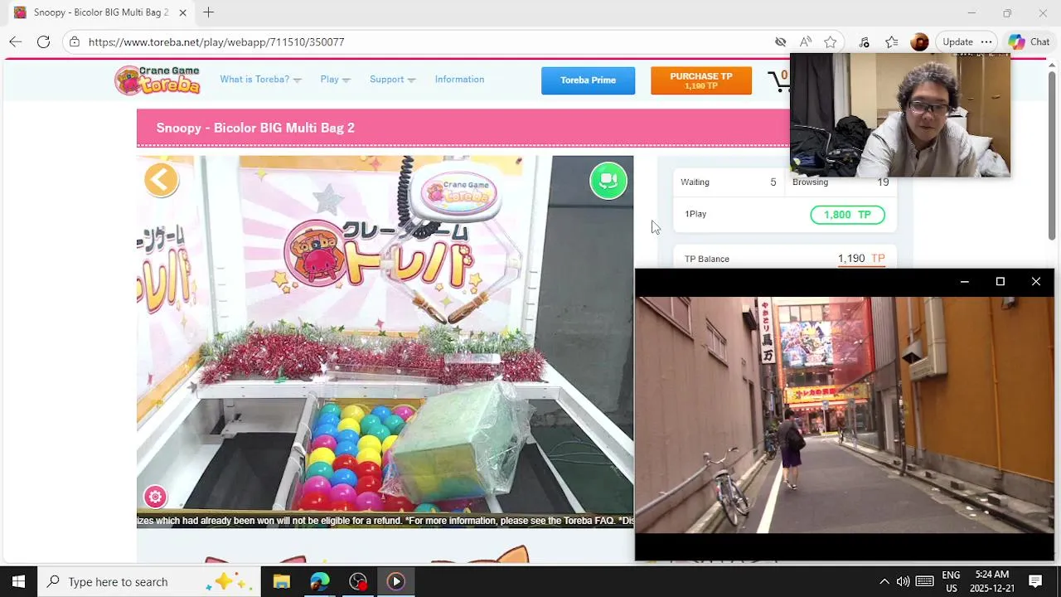Open Microsoft Edge from the taskbar
Screen dimensions: 1061x597
[319, 581]
